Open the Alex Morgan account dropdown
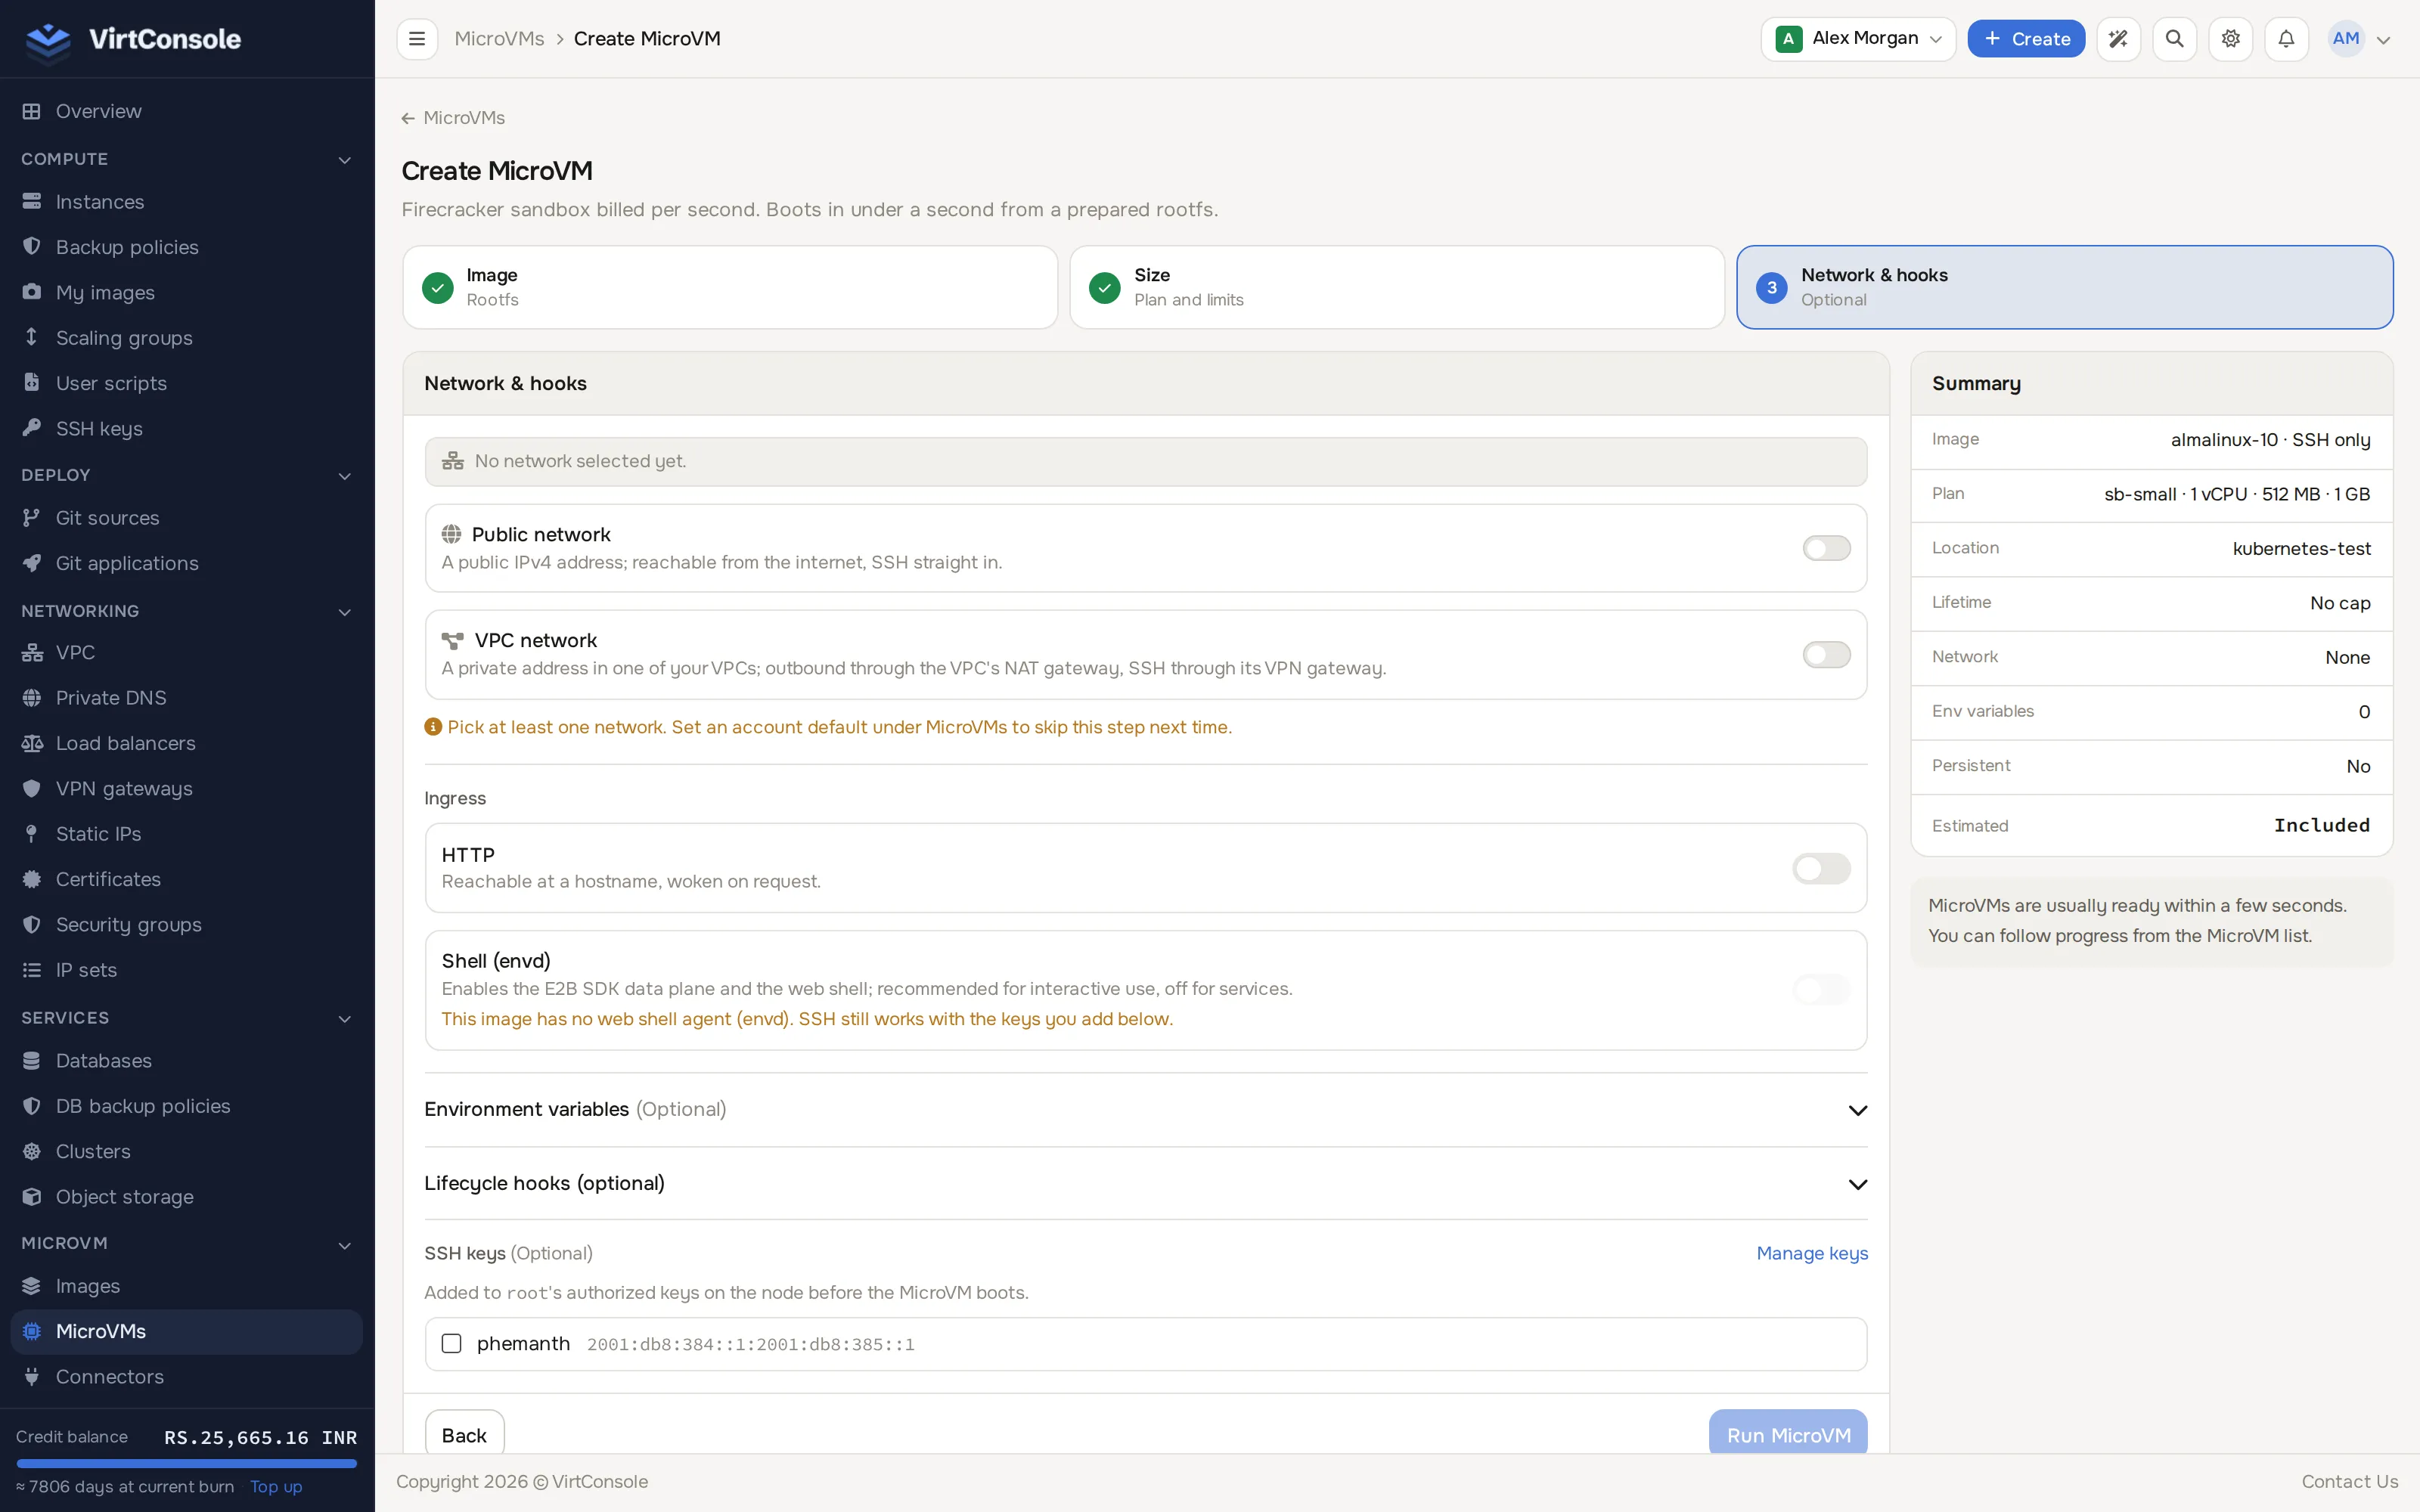The height and width of the screenshot is (1512, 2420). coord(1857,39)
